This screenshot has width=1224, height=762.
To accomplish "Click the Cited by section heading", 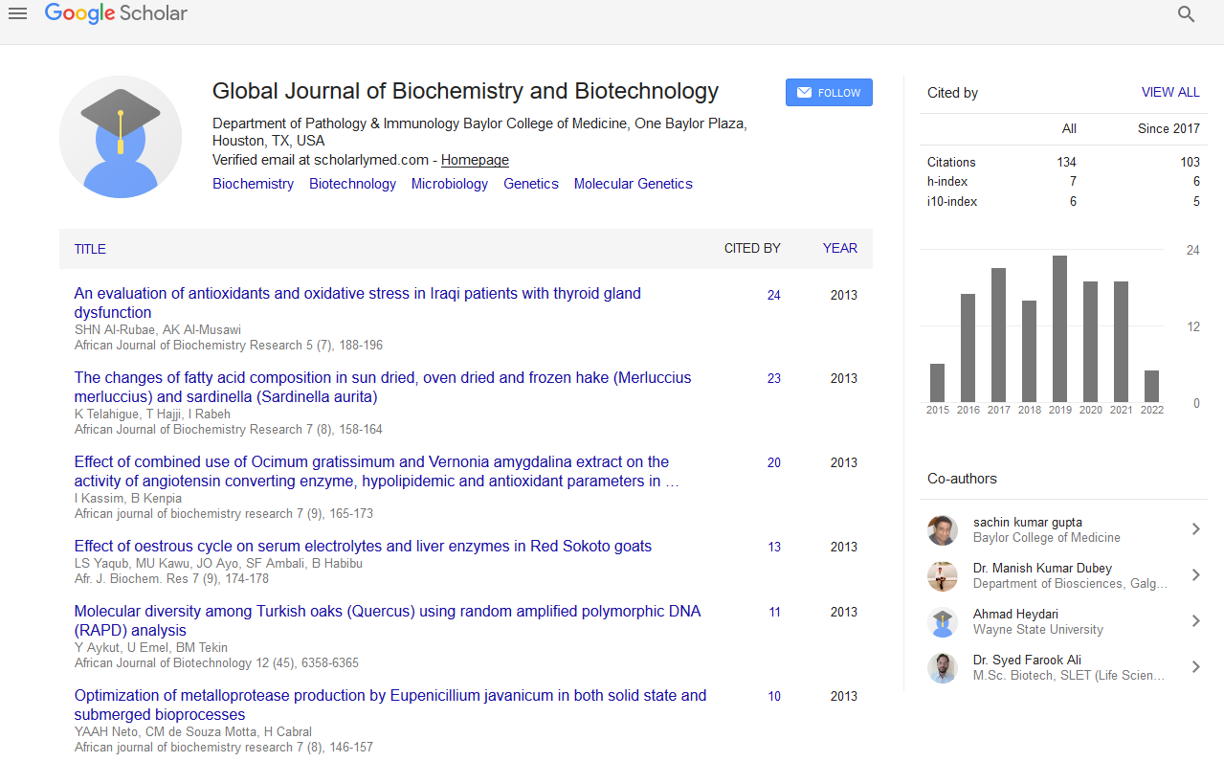I will point(952,93).
